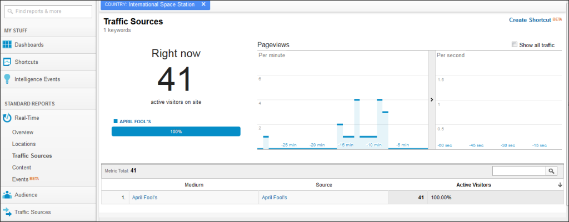Click the April Fool's medium link
Image resolution: width=569 pixels, height=222 pixels.
point(144,198)
